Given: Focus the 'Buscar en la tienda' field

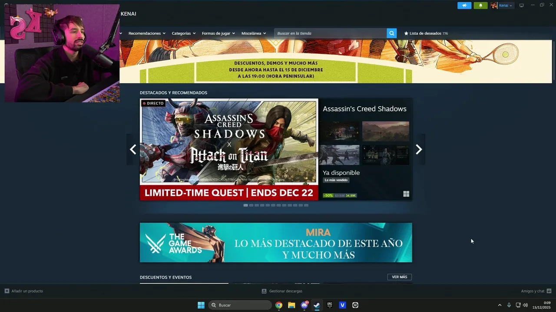Looking at the screenshot, I should click(330, 33).
